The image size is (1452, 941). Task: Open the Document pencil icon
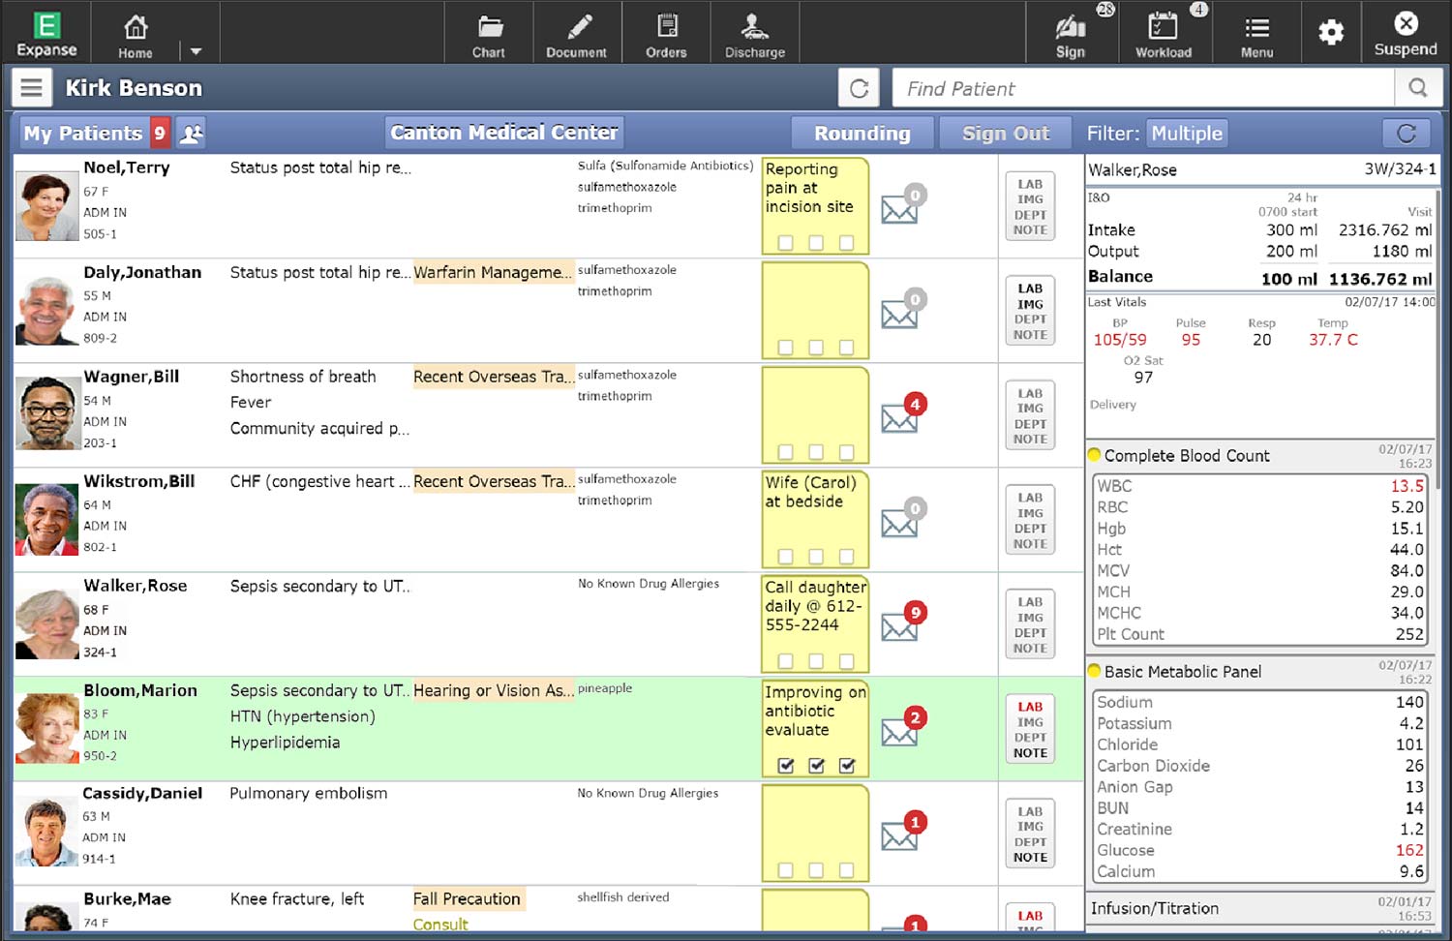point(577,34)
